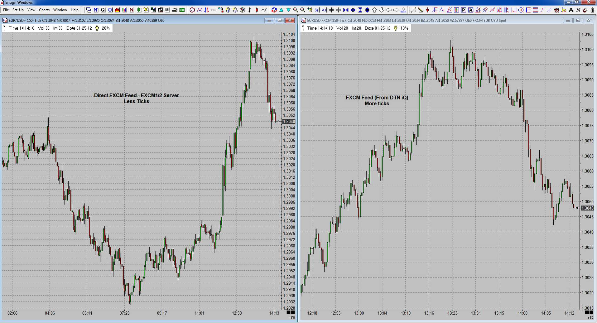This screenshot has width=597, height=323.
Task: Select the colored grid draw tool
Action: [456, 10]
